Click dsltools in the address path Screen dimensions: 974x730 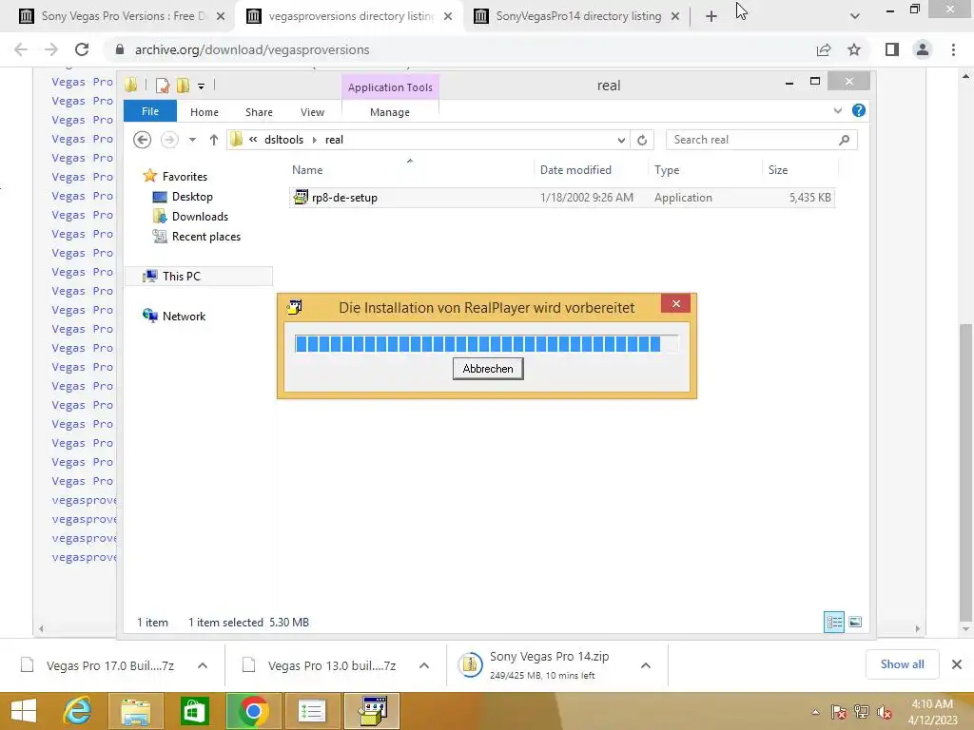pos(283,140)
